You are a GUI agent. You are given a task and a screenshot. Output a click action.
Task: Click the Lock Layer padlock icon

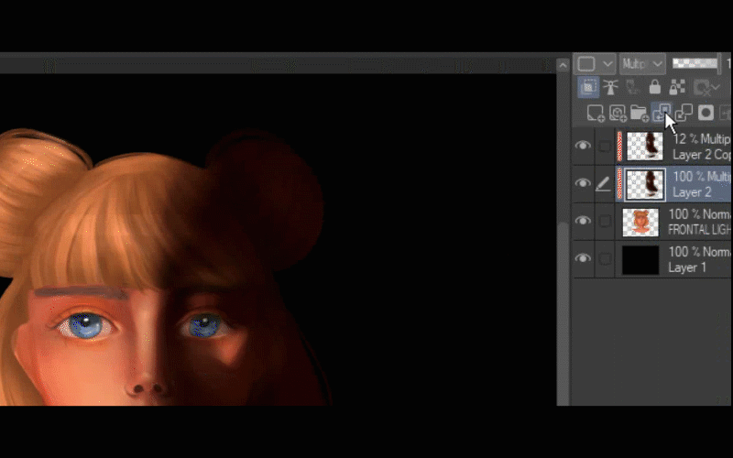click(655, 87)
